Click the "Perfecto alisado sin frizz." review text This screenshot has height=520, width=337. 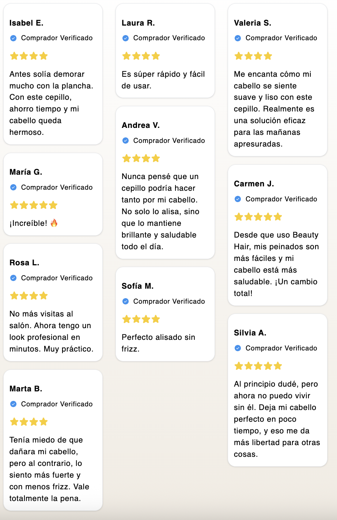158,343
